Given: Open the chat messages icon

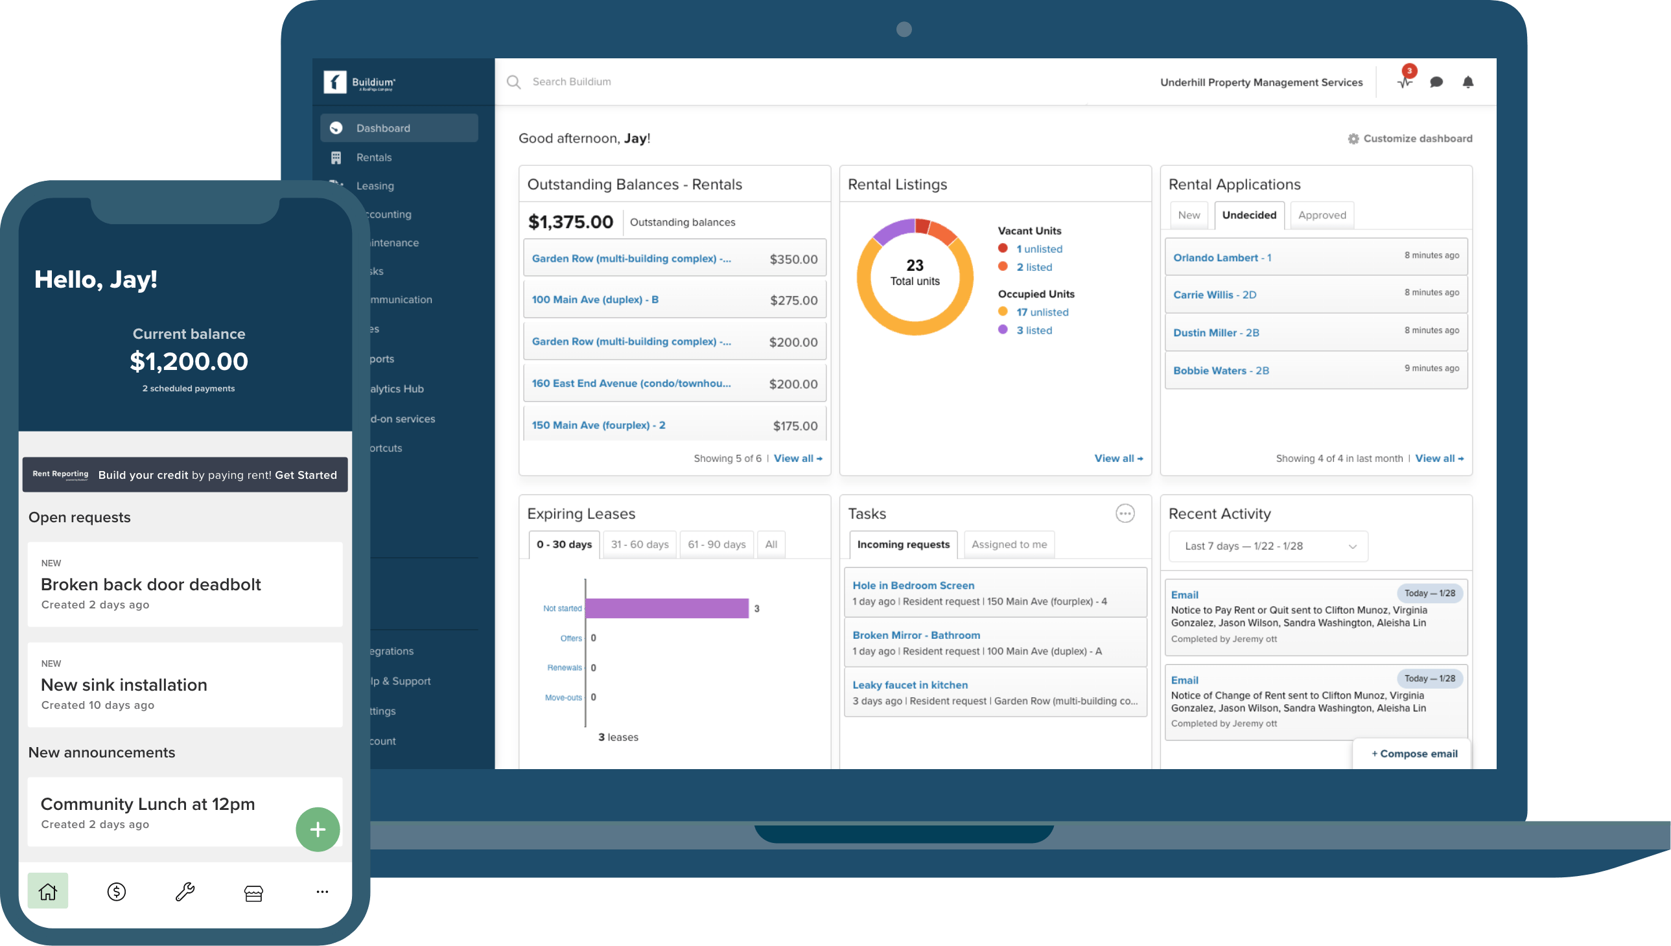Looking at the screenshot, I should click(x=1436, y=82).
